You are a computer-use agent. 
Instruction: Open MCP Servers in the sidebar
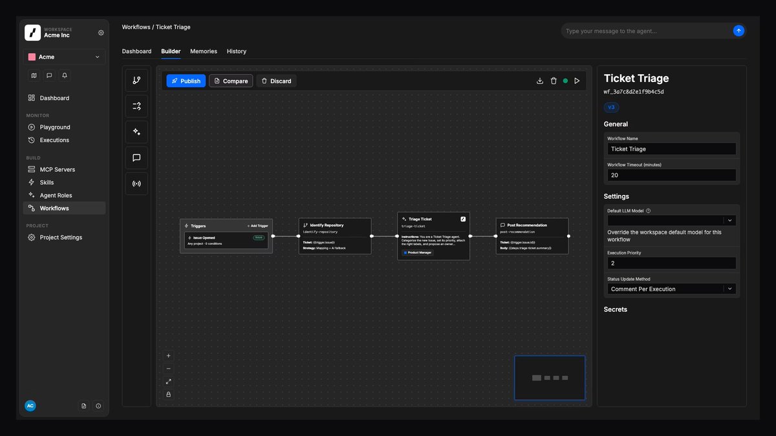(65, 169)
